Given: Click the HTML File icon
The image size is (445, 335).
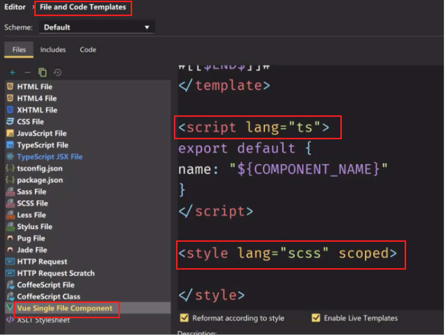Looking at the screenshot, I should coord(10,86).
